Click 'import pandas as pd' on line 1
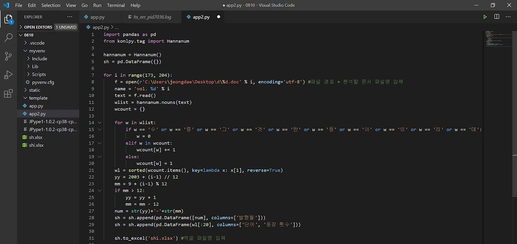This screenshot has width=517, height=244. (x=130, y=34)
